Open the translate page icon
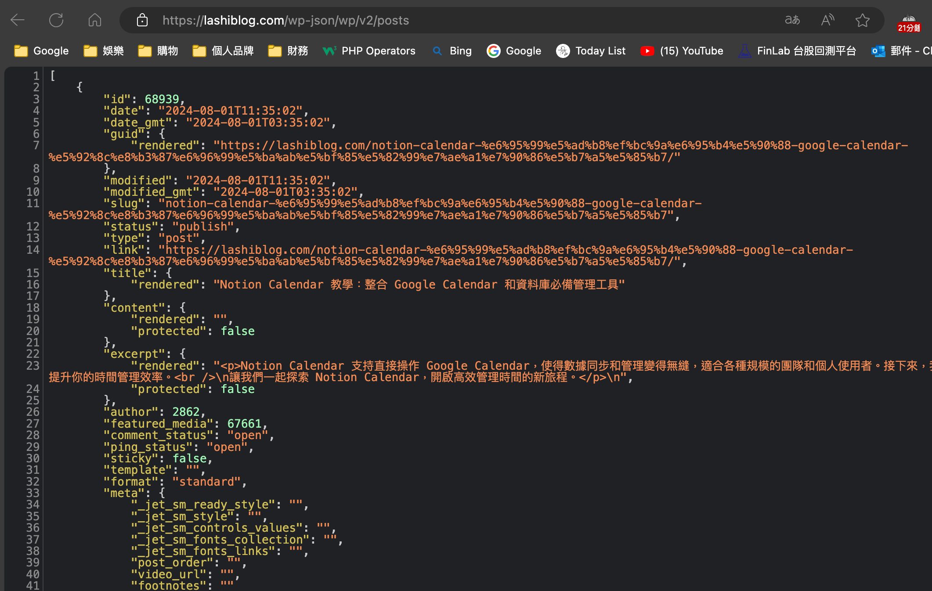Viewport: 932px width, 591px height. [792, 20]
